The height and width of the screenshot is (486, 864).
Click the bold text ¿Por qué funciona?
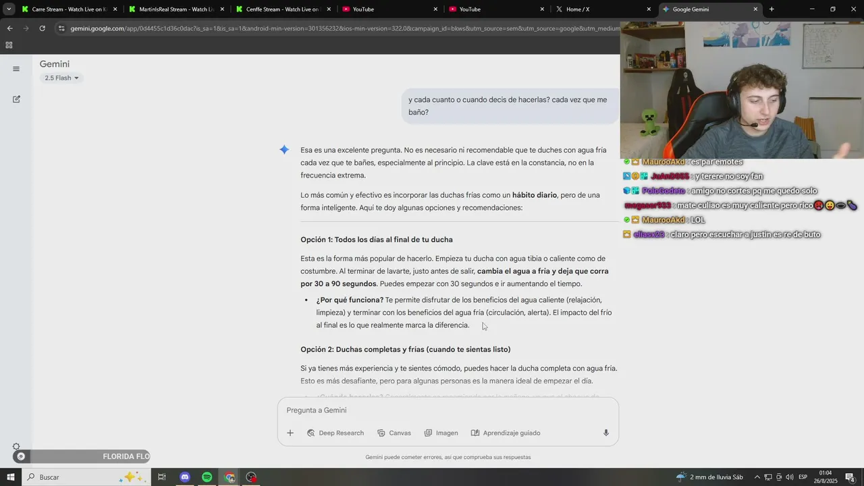coord(350,300)
